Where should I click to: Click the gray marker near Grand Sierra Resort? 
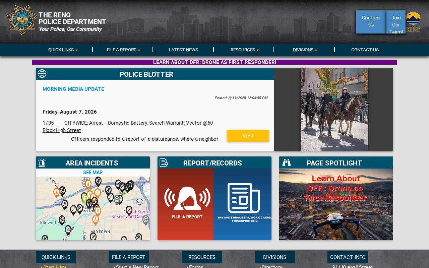click(x=145, y=220)
